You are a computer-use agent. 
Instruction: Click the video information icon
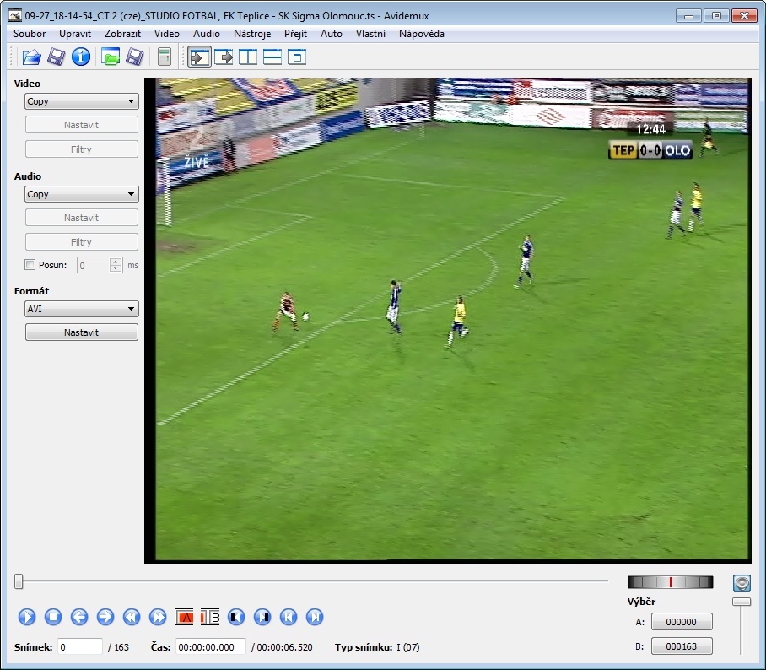coord(81,57)
